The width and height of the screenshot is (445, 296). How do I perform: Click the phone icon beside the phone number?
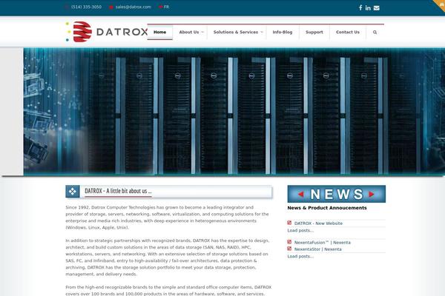(x=67, y=7)
